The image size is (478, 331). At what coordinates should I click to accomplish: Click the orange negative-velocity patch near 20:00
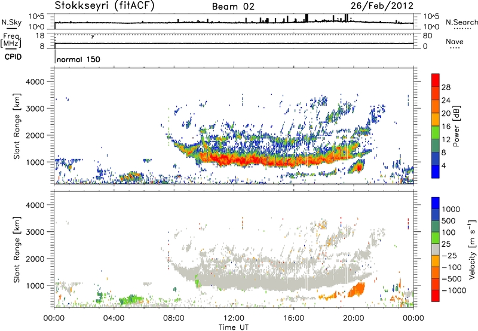356,289
